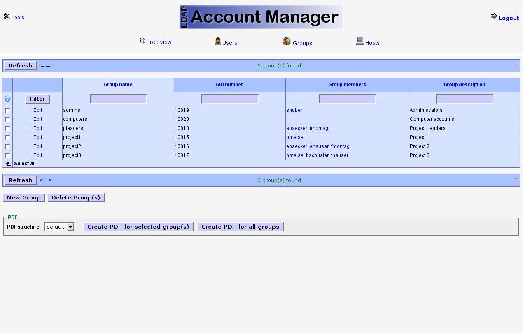Click the Groups people icon
This screenshot has height=333, width=523.
[x=287, y=42]
